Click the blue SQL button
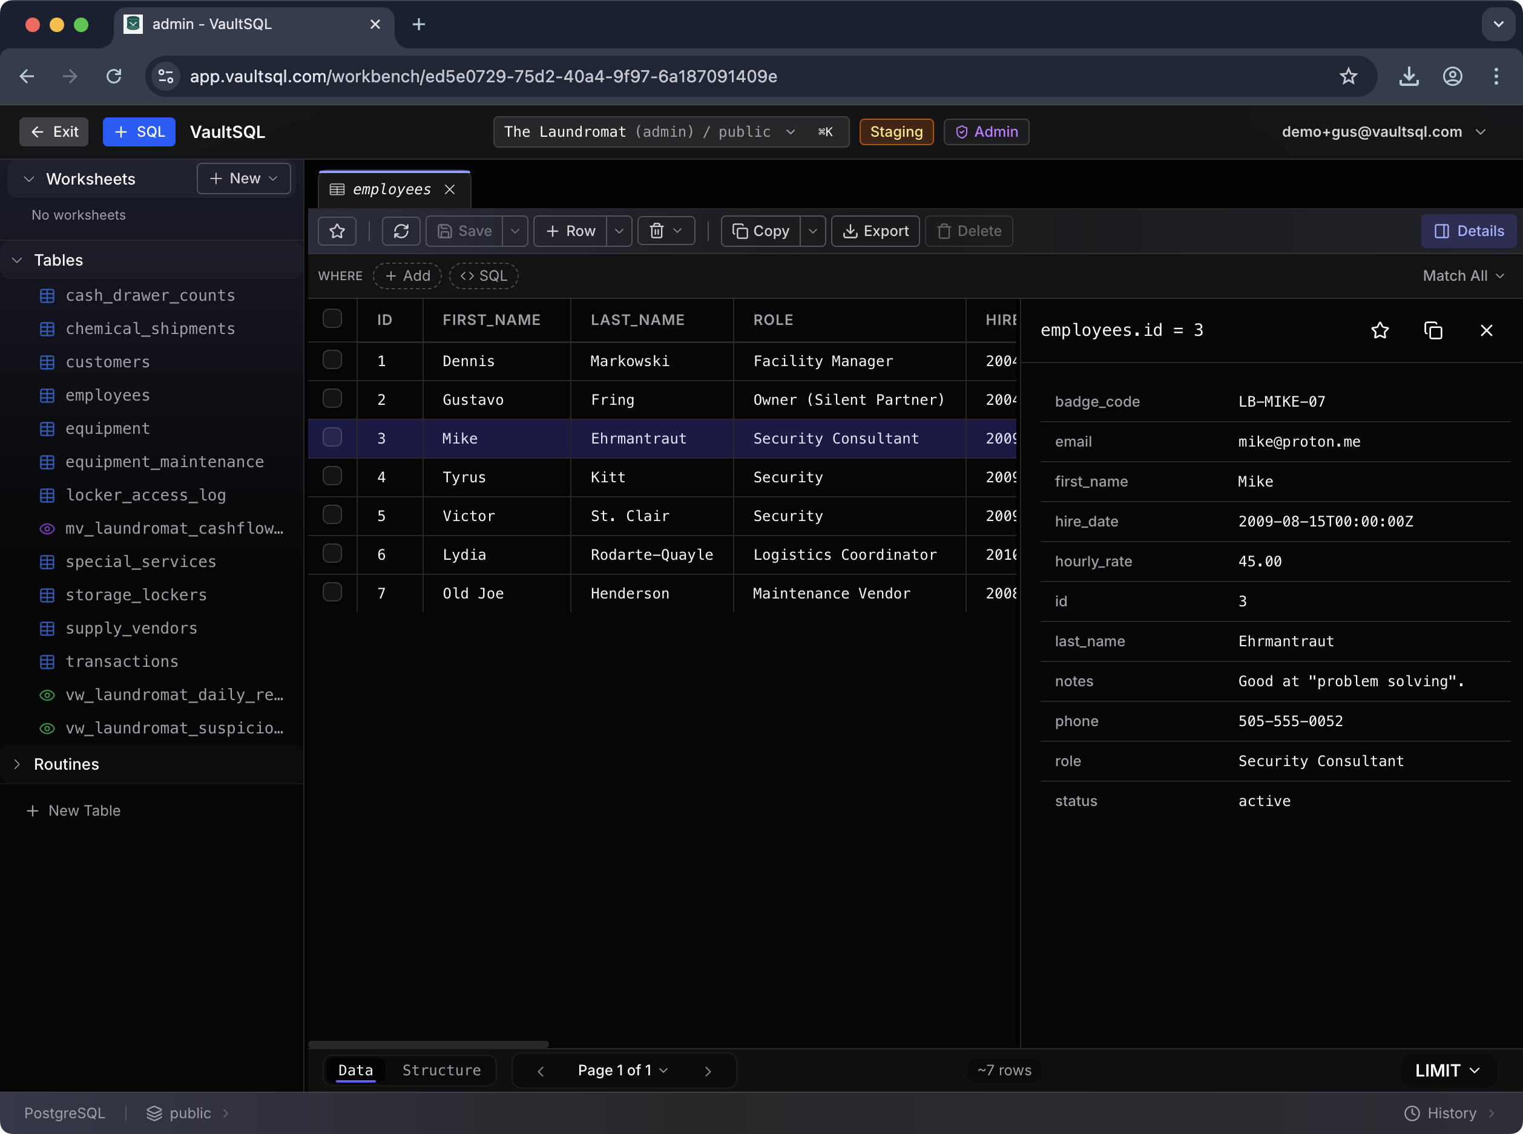The image size is (1523, 1134). point(139,132)
